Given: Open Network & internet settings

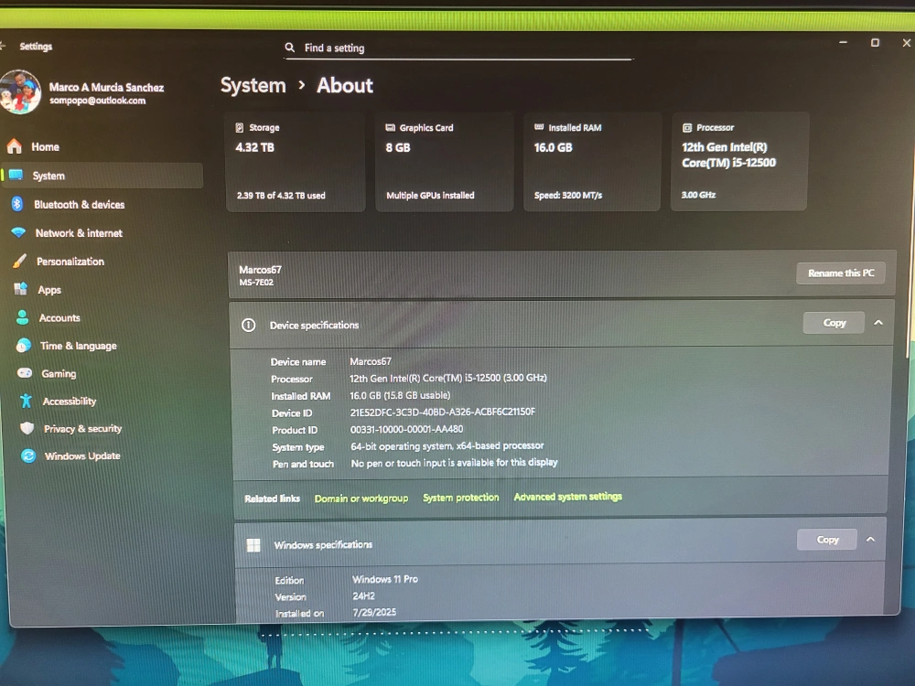Looking at the screenshot, I should click(x=79, y=232).
